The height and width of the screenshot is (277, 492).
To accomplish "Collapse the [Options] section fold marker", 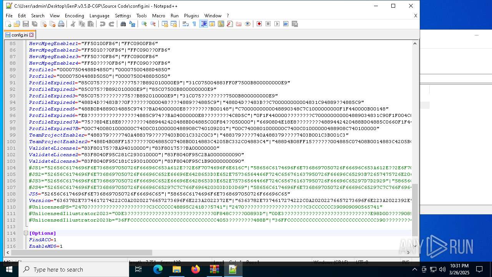I will pos(26,233).
